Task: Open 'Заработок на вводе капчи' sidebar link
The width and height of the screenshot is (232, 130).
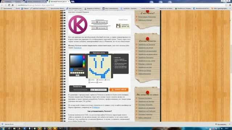Action: click(x=148, y=54)
